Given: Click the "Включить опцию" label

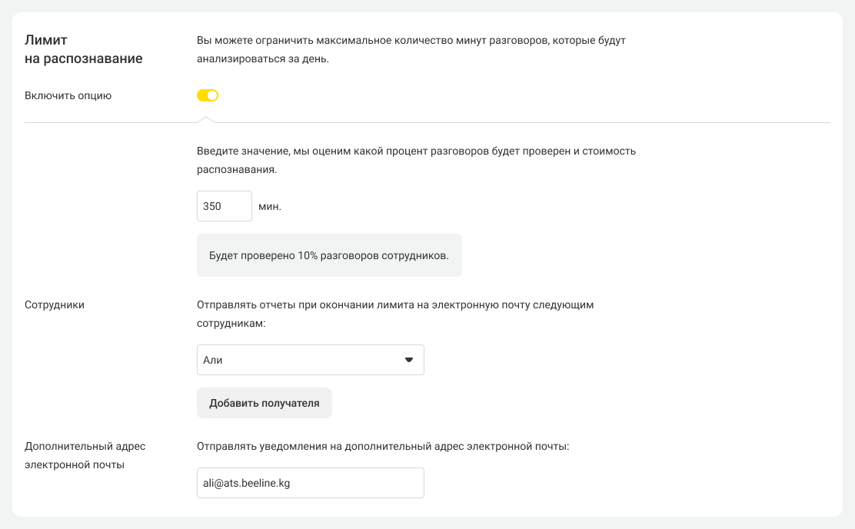Looking at the screenshot, I should tap(68, 96).
